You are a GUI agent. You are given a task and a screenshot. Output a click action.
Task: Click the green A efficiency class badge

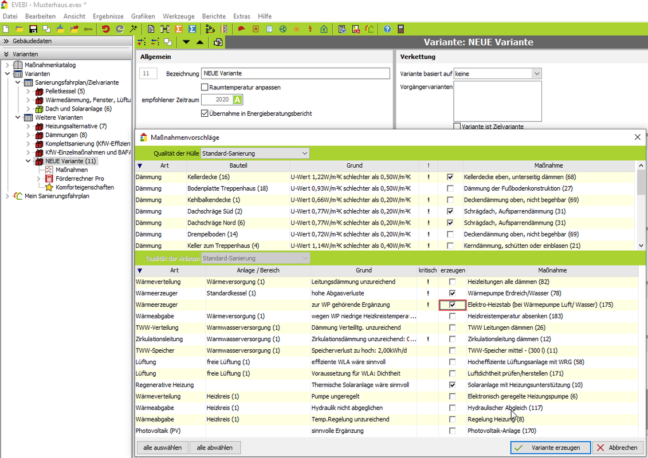[x=238, y=100]
